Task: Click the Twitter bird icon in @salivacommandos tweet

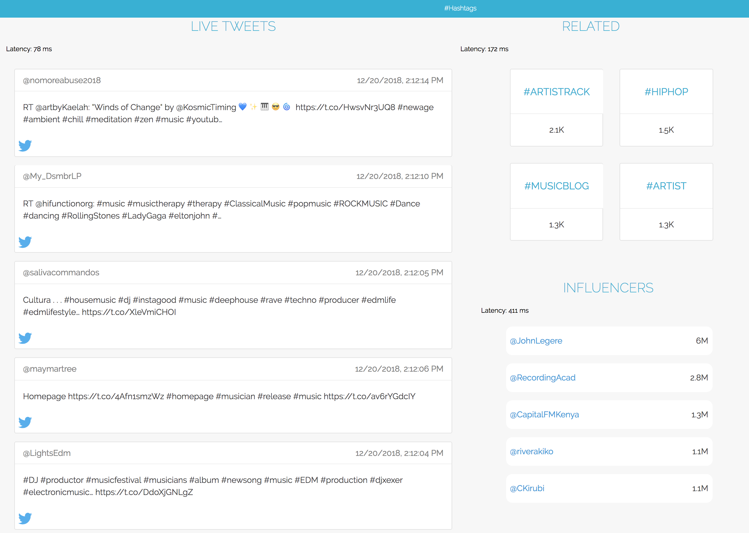Action: point(25,338)
